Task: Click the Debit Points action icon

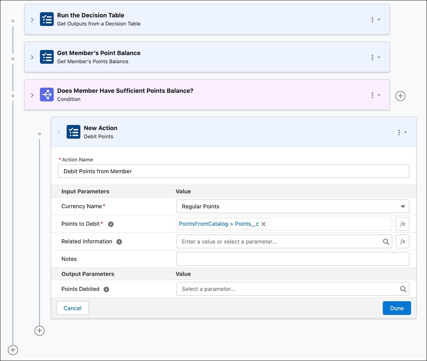Action: [x=73, y=132]
